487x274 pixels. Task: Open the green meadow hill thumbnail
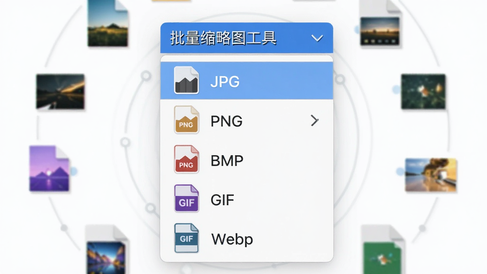click(108, 23)
